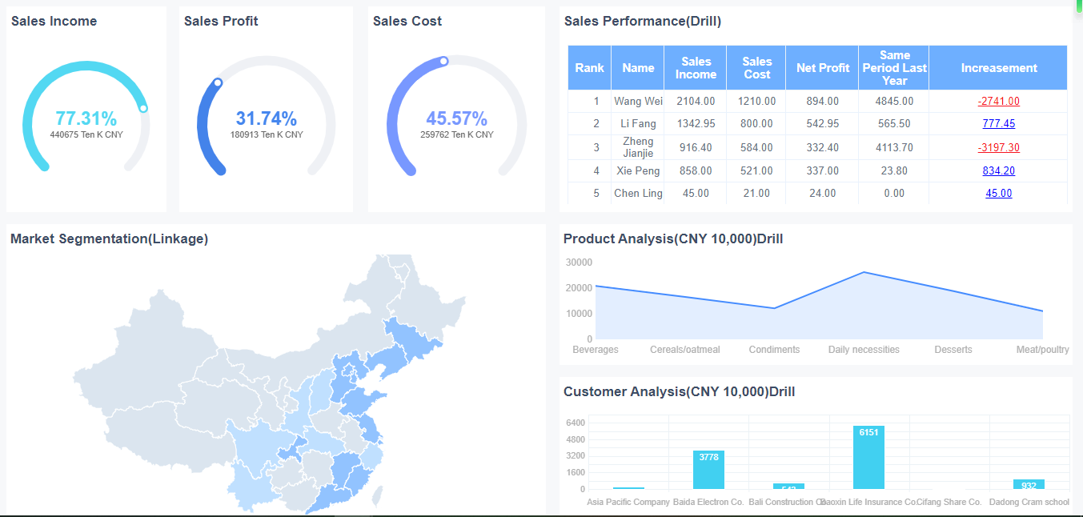Click the Desserts axis label
Viewport: 1083px width, 517px height.
[953, 350]
